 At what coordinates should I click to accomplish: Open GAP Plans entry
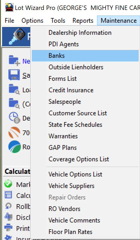click(85, 148)
